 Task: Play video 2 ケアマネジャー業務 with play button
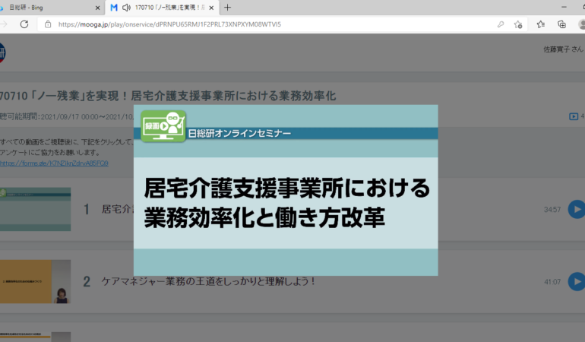[577, 281]
